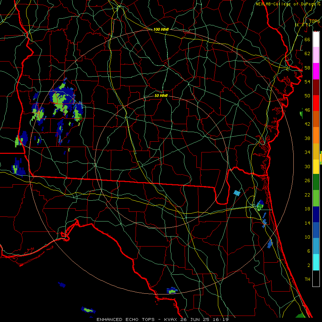Image resolution: width=322 pixels, height=322 pixels.
Task: Click the legend value 54
Action: (307, 82)
